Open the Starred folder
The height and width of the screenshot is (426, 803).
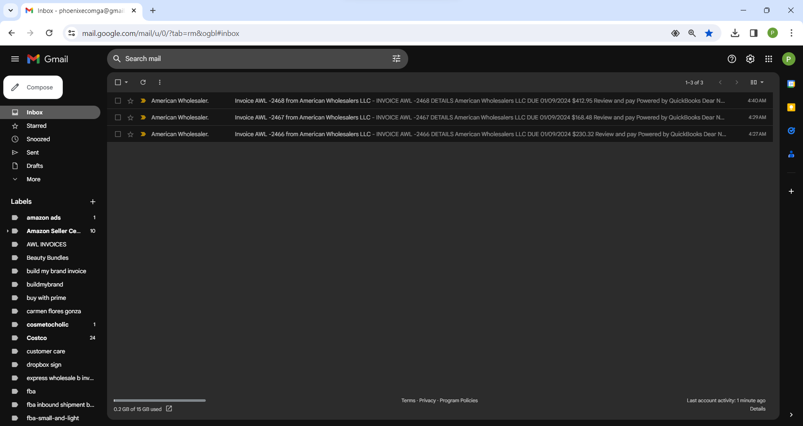pos(50,126)
